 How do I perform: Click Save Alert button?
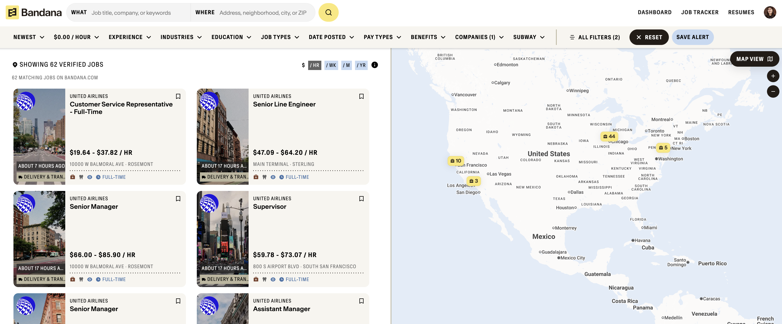[x=692, y=37]
